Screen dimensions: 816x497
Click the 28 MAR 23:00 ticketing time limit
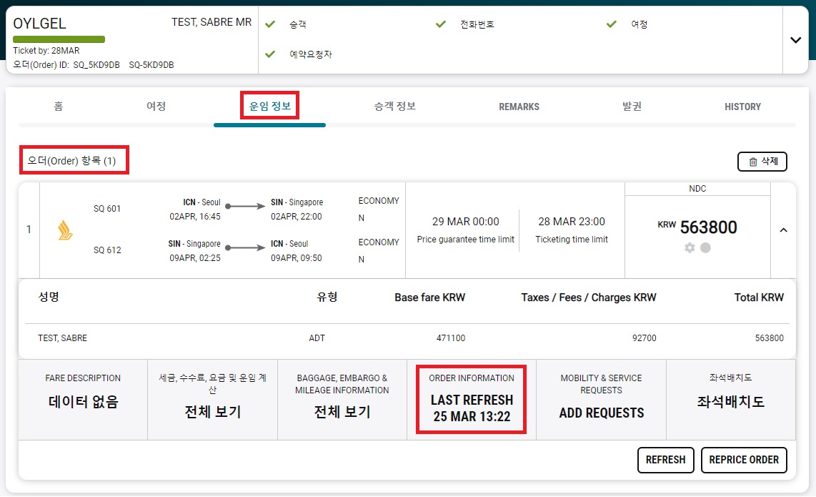[x=572, y=222]
